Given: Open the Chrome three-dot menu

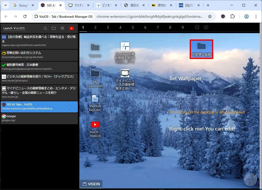Looking at the screenshot, I should coord(256,16).
